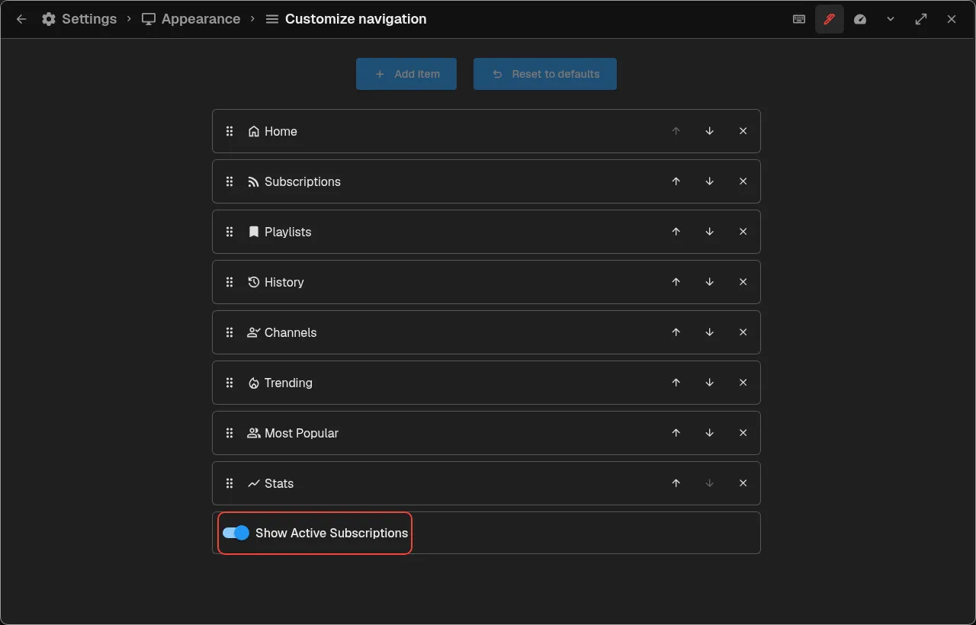Viewport: 976px width, 625px height.
Task: Click the drag handle on the Channels row
Action: coord(230,332)
